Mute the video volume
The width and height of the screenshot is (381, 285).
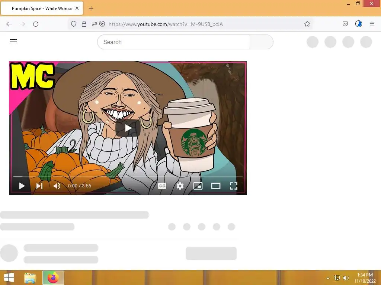click(57, 186)
